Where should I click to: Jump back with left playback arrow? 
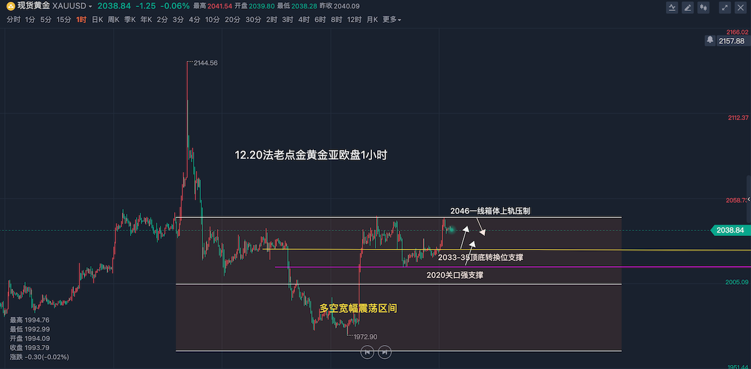(x=367, y=351)
